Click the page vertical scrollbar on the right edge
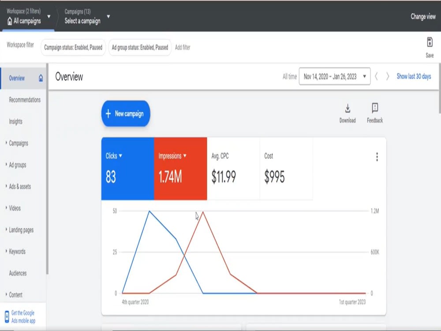 (x=440, y=88)
